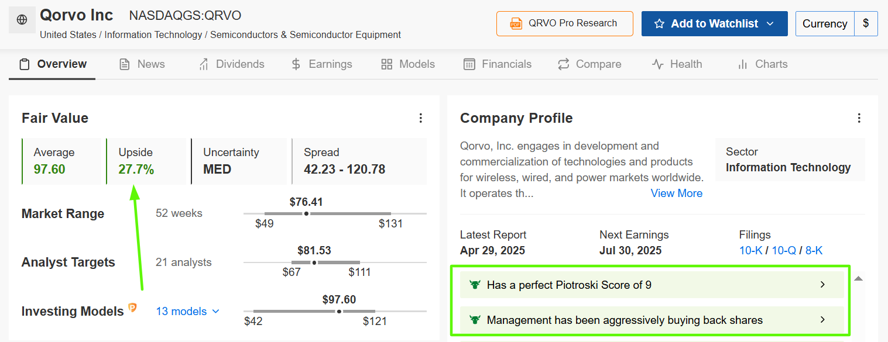This screenshot has width=888, height=342.
Task: Open arrow on Piotroski Score row
Action: click(x=822, y=285)
